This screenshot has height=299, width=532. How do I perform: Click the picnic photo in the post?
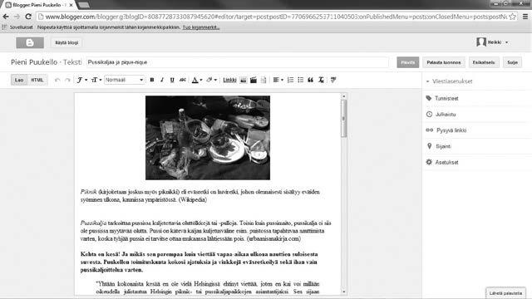(208, 138)
